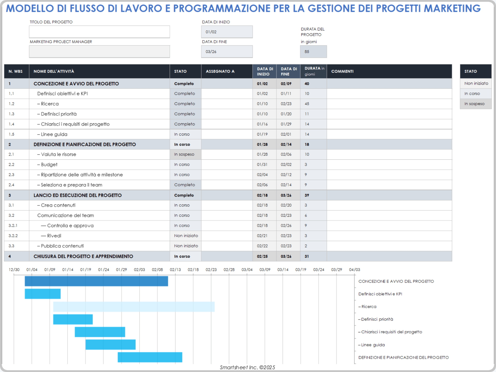This screenshot has height=372, width=496.
Task: Click the Gantt label – Linee guida
Action: pyautogui.click(x=371, y=345)
